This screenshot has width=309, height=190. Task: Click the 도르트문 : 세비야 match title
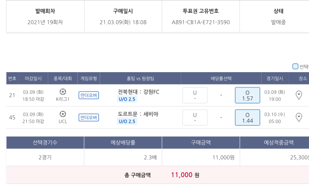[x=138, y=114]
